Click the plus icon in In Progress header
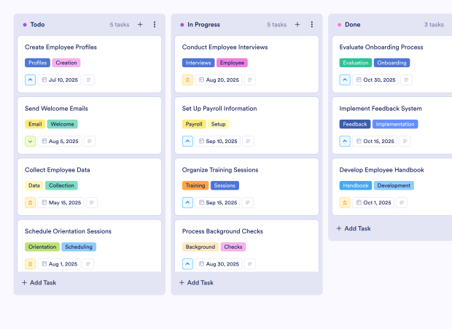 pos(297,24)
